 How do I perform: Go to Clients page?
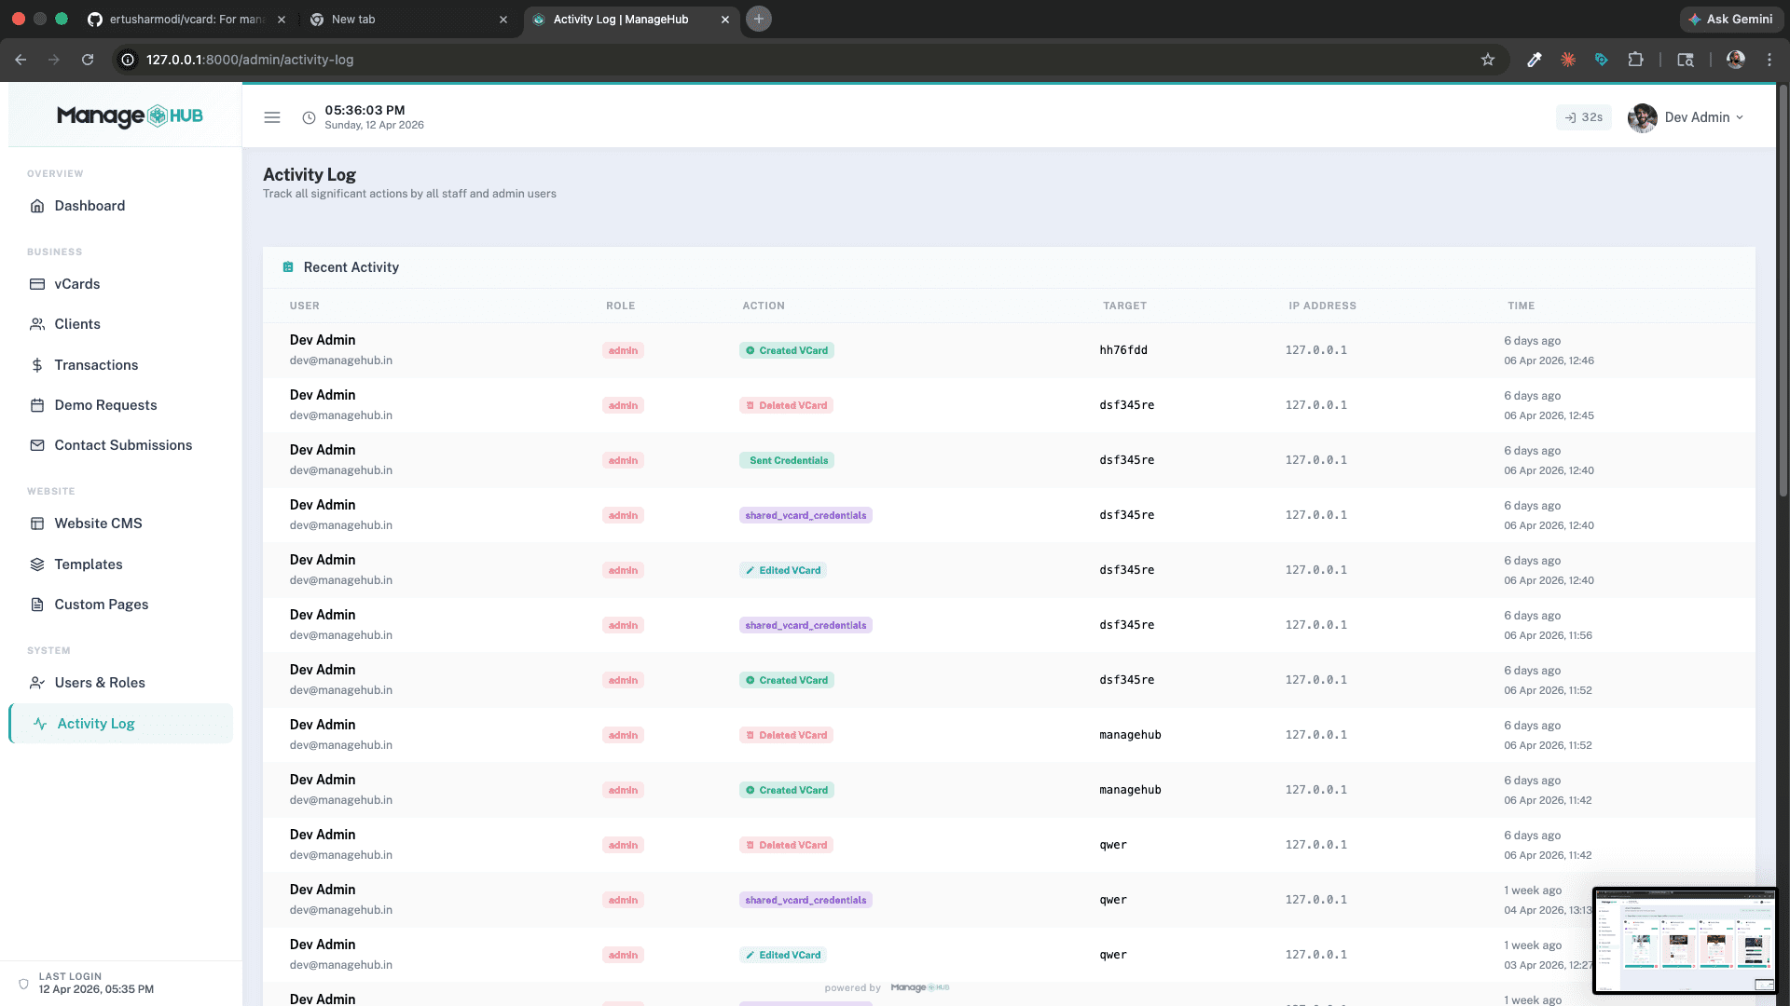[x=76, y=324]
